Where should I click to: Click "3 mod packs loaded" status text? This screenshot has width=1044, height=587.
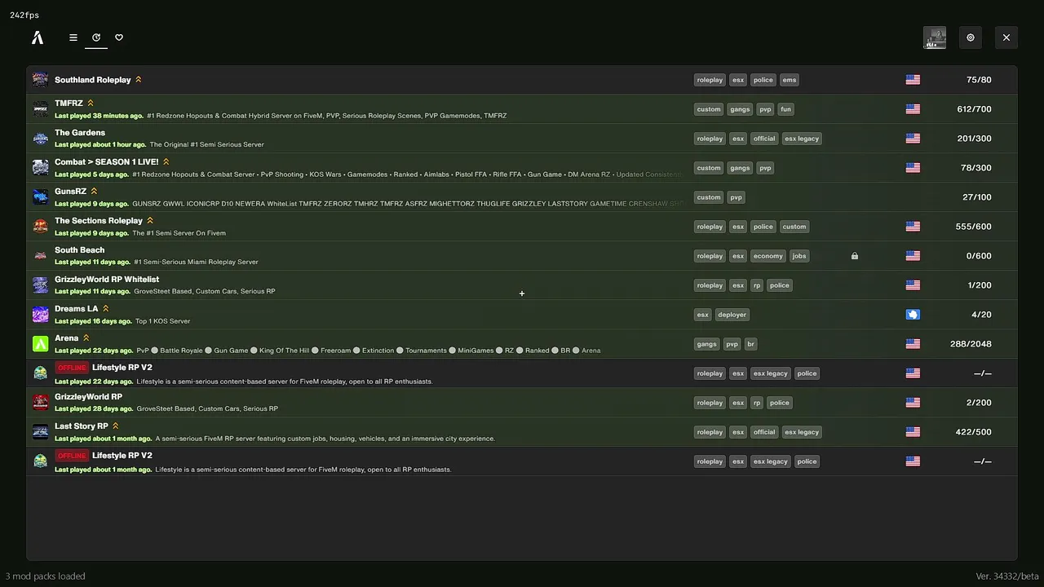pos(46,576)
